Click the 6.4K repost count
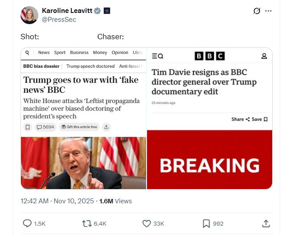The image size is (286, 235). pyautogui.click(x=100, y=224)
